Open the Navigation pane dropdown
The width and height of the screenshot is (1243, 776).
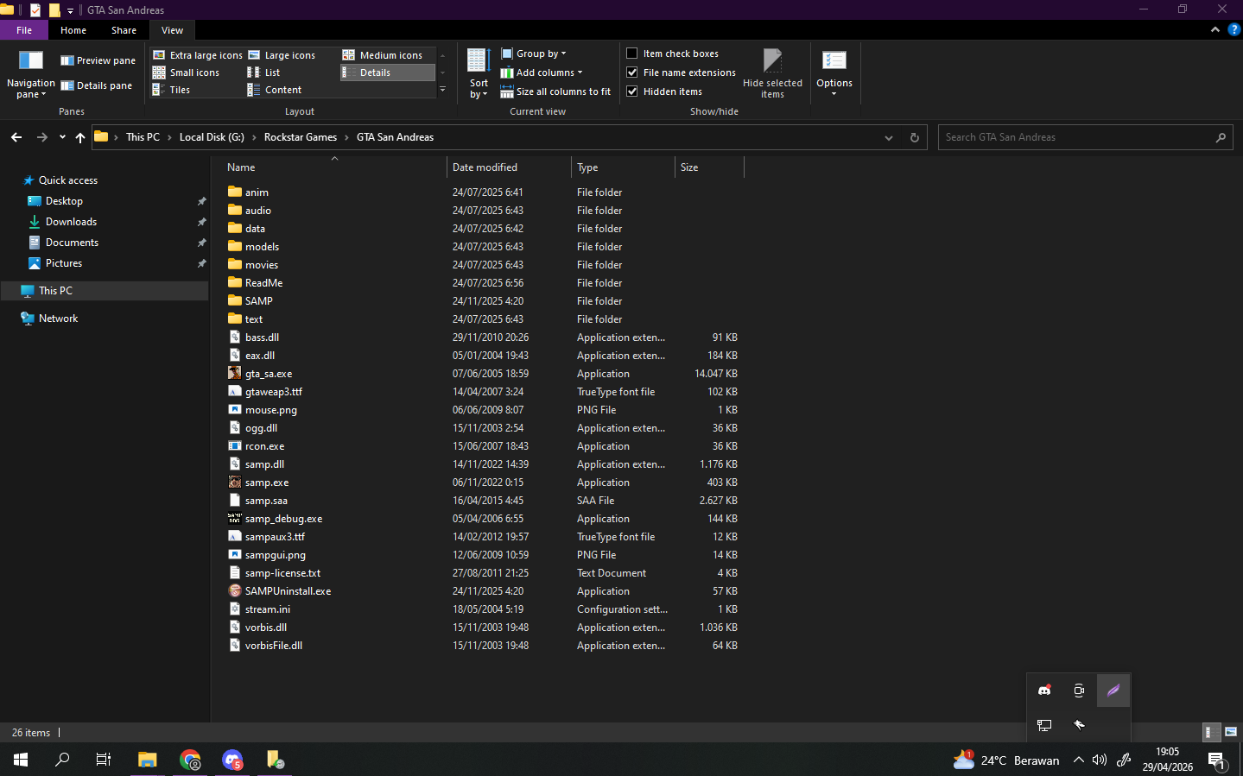pos(30,75)
